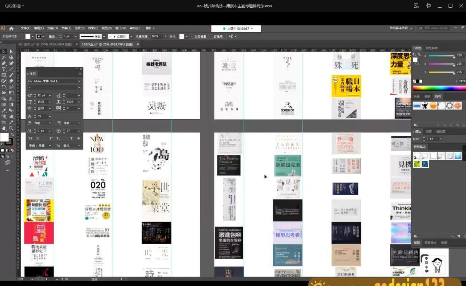
Task: Toggle All Caps (TT) in Character panel
Action: [30, 138]
